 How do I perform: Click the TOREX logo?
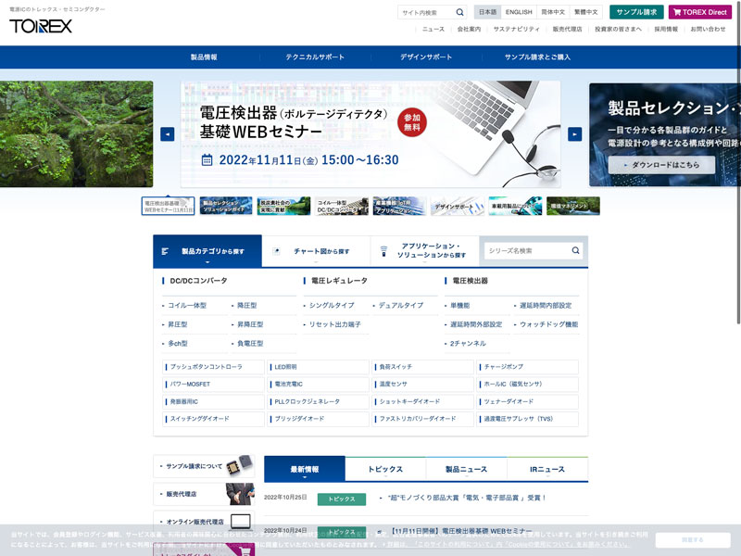tap(41, 26)
